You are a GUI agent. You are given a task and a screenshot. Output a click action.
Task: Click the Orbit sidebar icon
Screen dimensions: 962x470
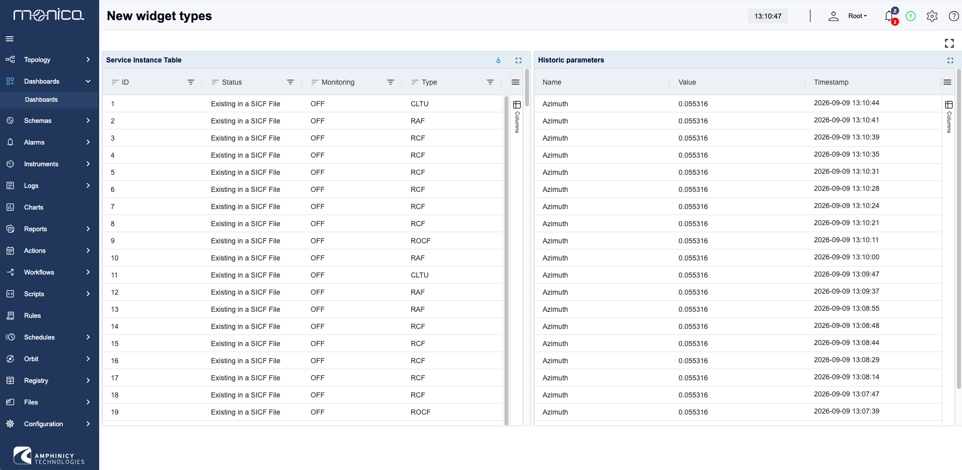tap(10, 359)
